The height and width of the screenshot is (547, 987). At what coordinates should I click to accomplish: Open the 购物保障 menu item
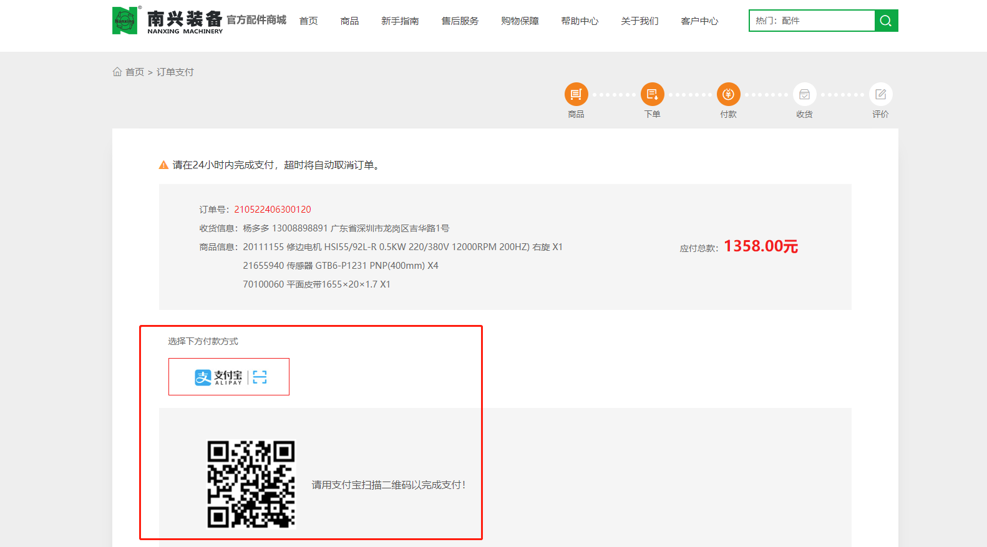click(520, 21)
